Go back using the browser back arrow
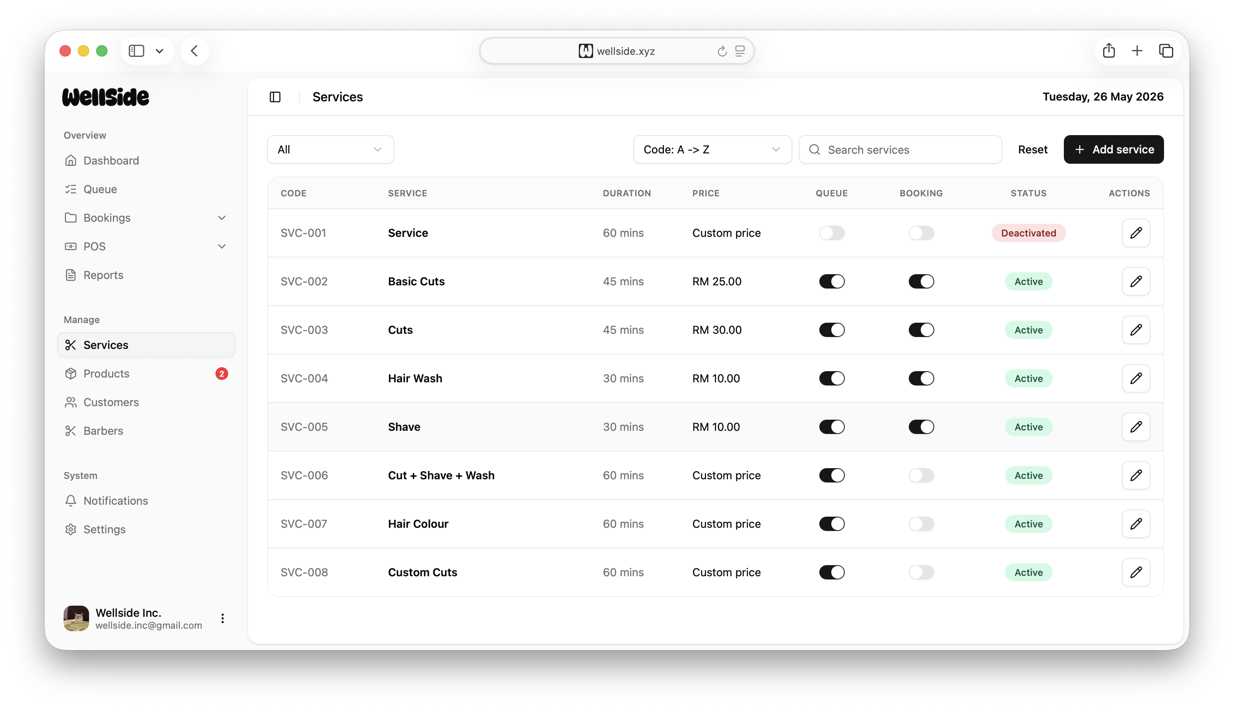This screenshot has height=709, width=1234. [x=194, y=50]
